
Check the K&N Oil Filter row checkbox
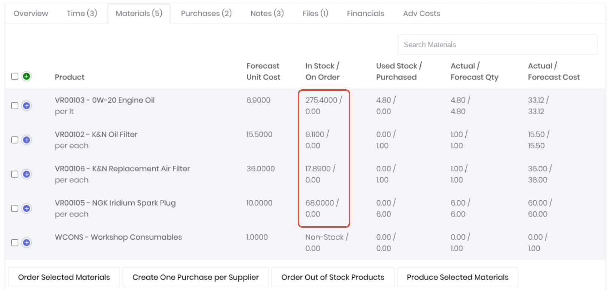(15, 140)
